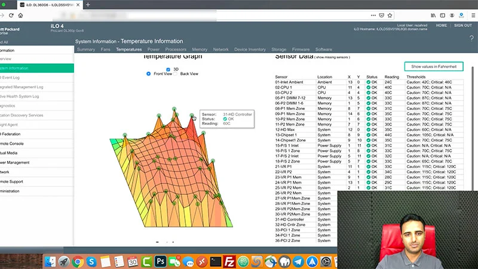Switch to the Fans tab
The width and height of the screenshot is (478, 269).
pyautogui.click(x=106, y=50)
